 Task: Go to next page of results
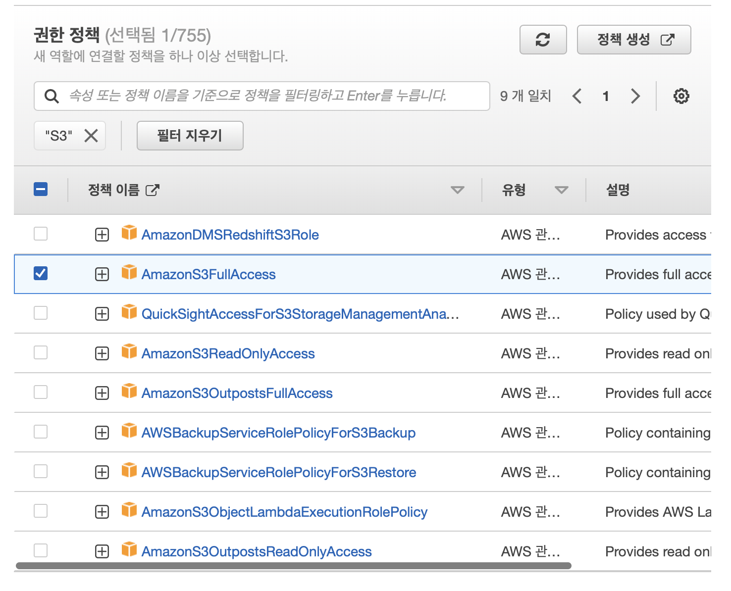point(635,96)
